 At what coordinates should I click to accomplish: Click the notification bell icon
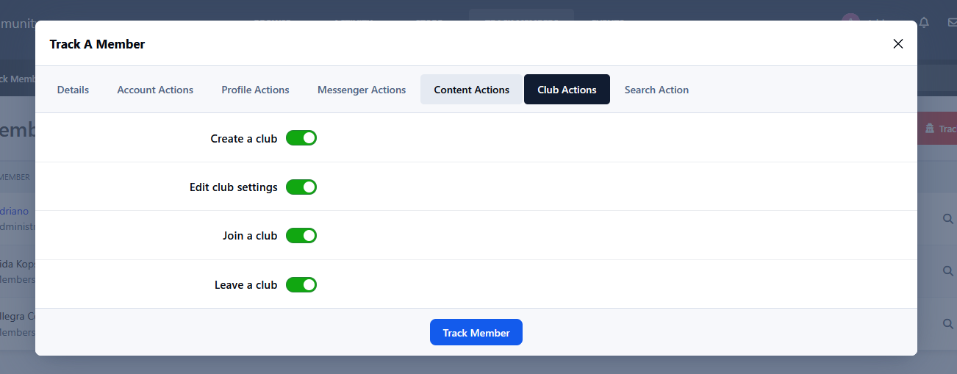tap(924, 22)
